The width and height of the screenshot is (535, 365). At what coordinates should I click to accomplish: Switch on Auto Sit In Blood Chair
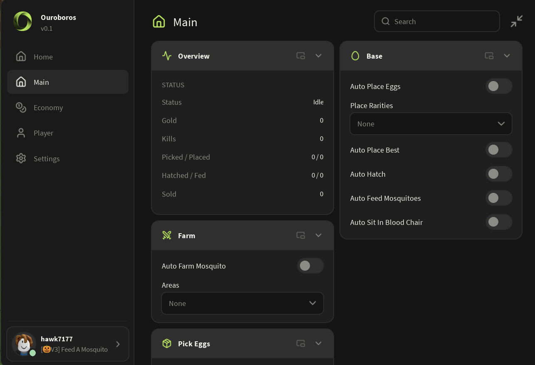point(499,222)
